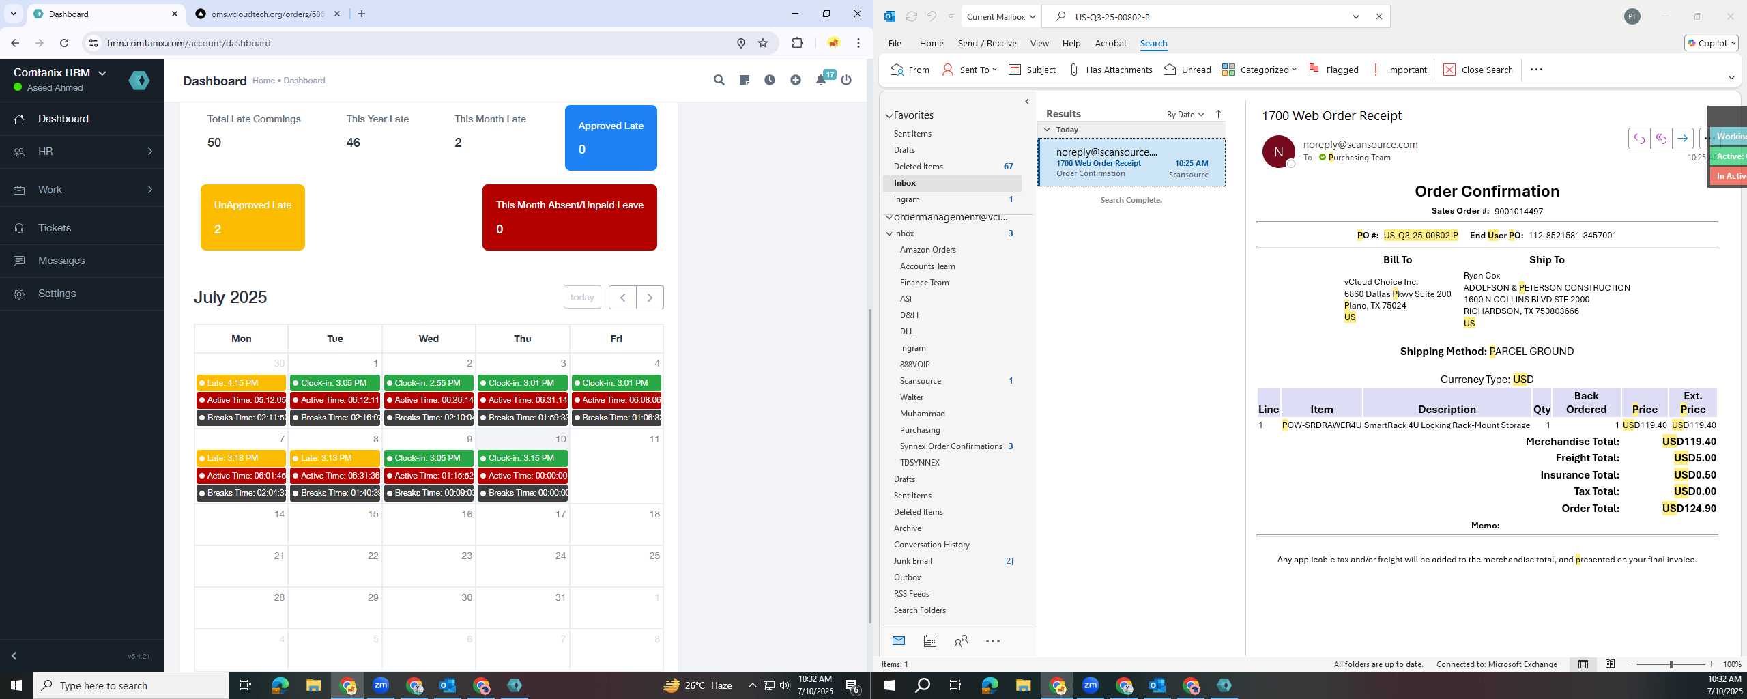Open the Acrobat ribbon tab
The width and height of the screenshot is (1747, 699).
point(1110,43)
